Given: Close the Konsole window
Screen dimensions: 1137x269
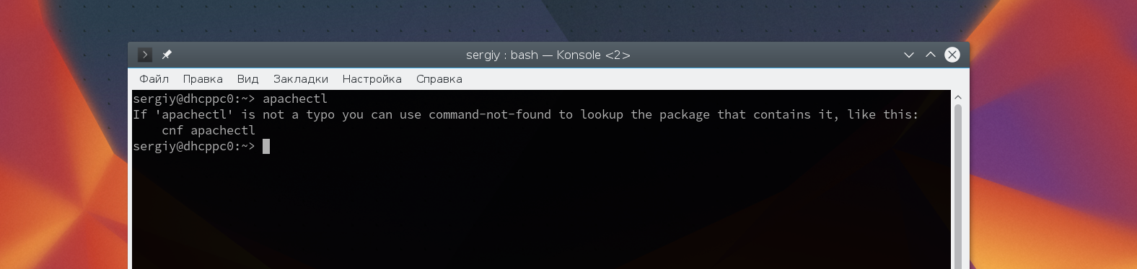Looking at the screenshot, I should click(952, 55).
